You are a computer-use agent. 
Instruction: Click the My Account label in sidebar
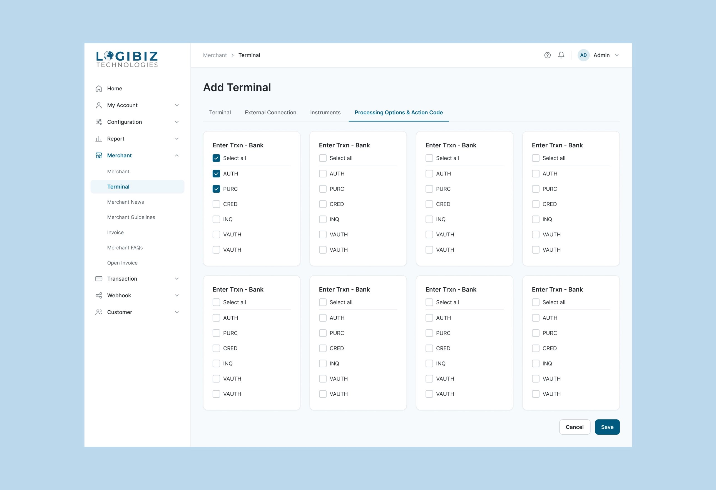[x=122, y=105]
